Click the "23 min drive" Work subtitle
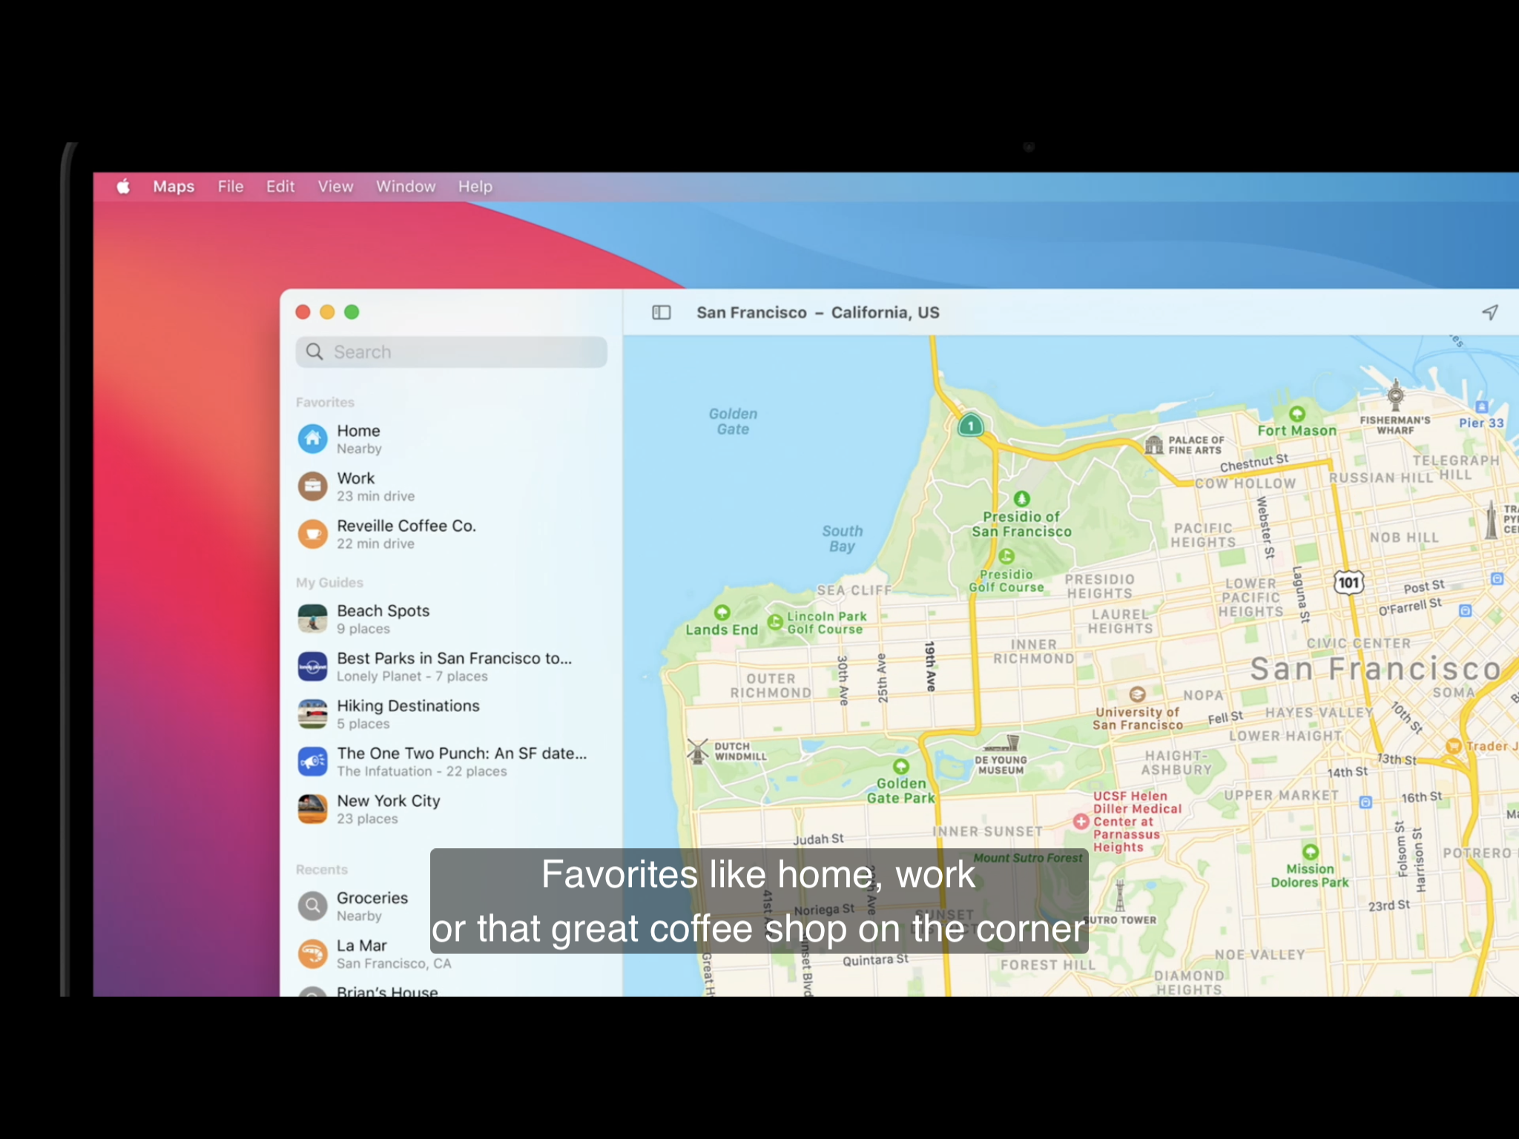Image resolution: width=1519 pixels, height=1139 pixels. pyautogui.click(x=375, y=496)
